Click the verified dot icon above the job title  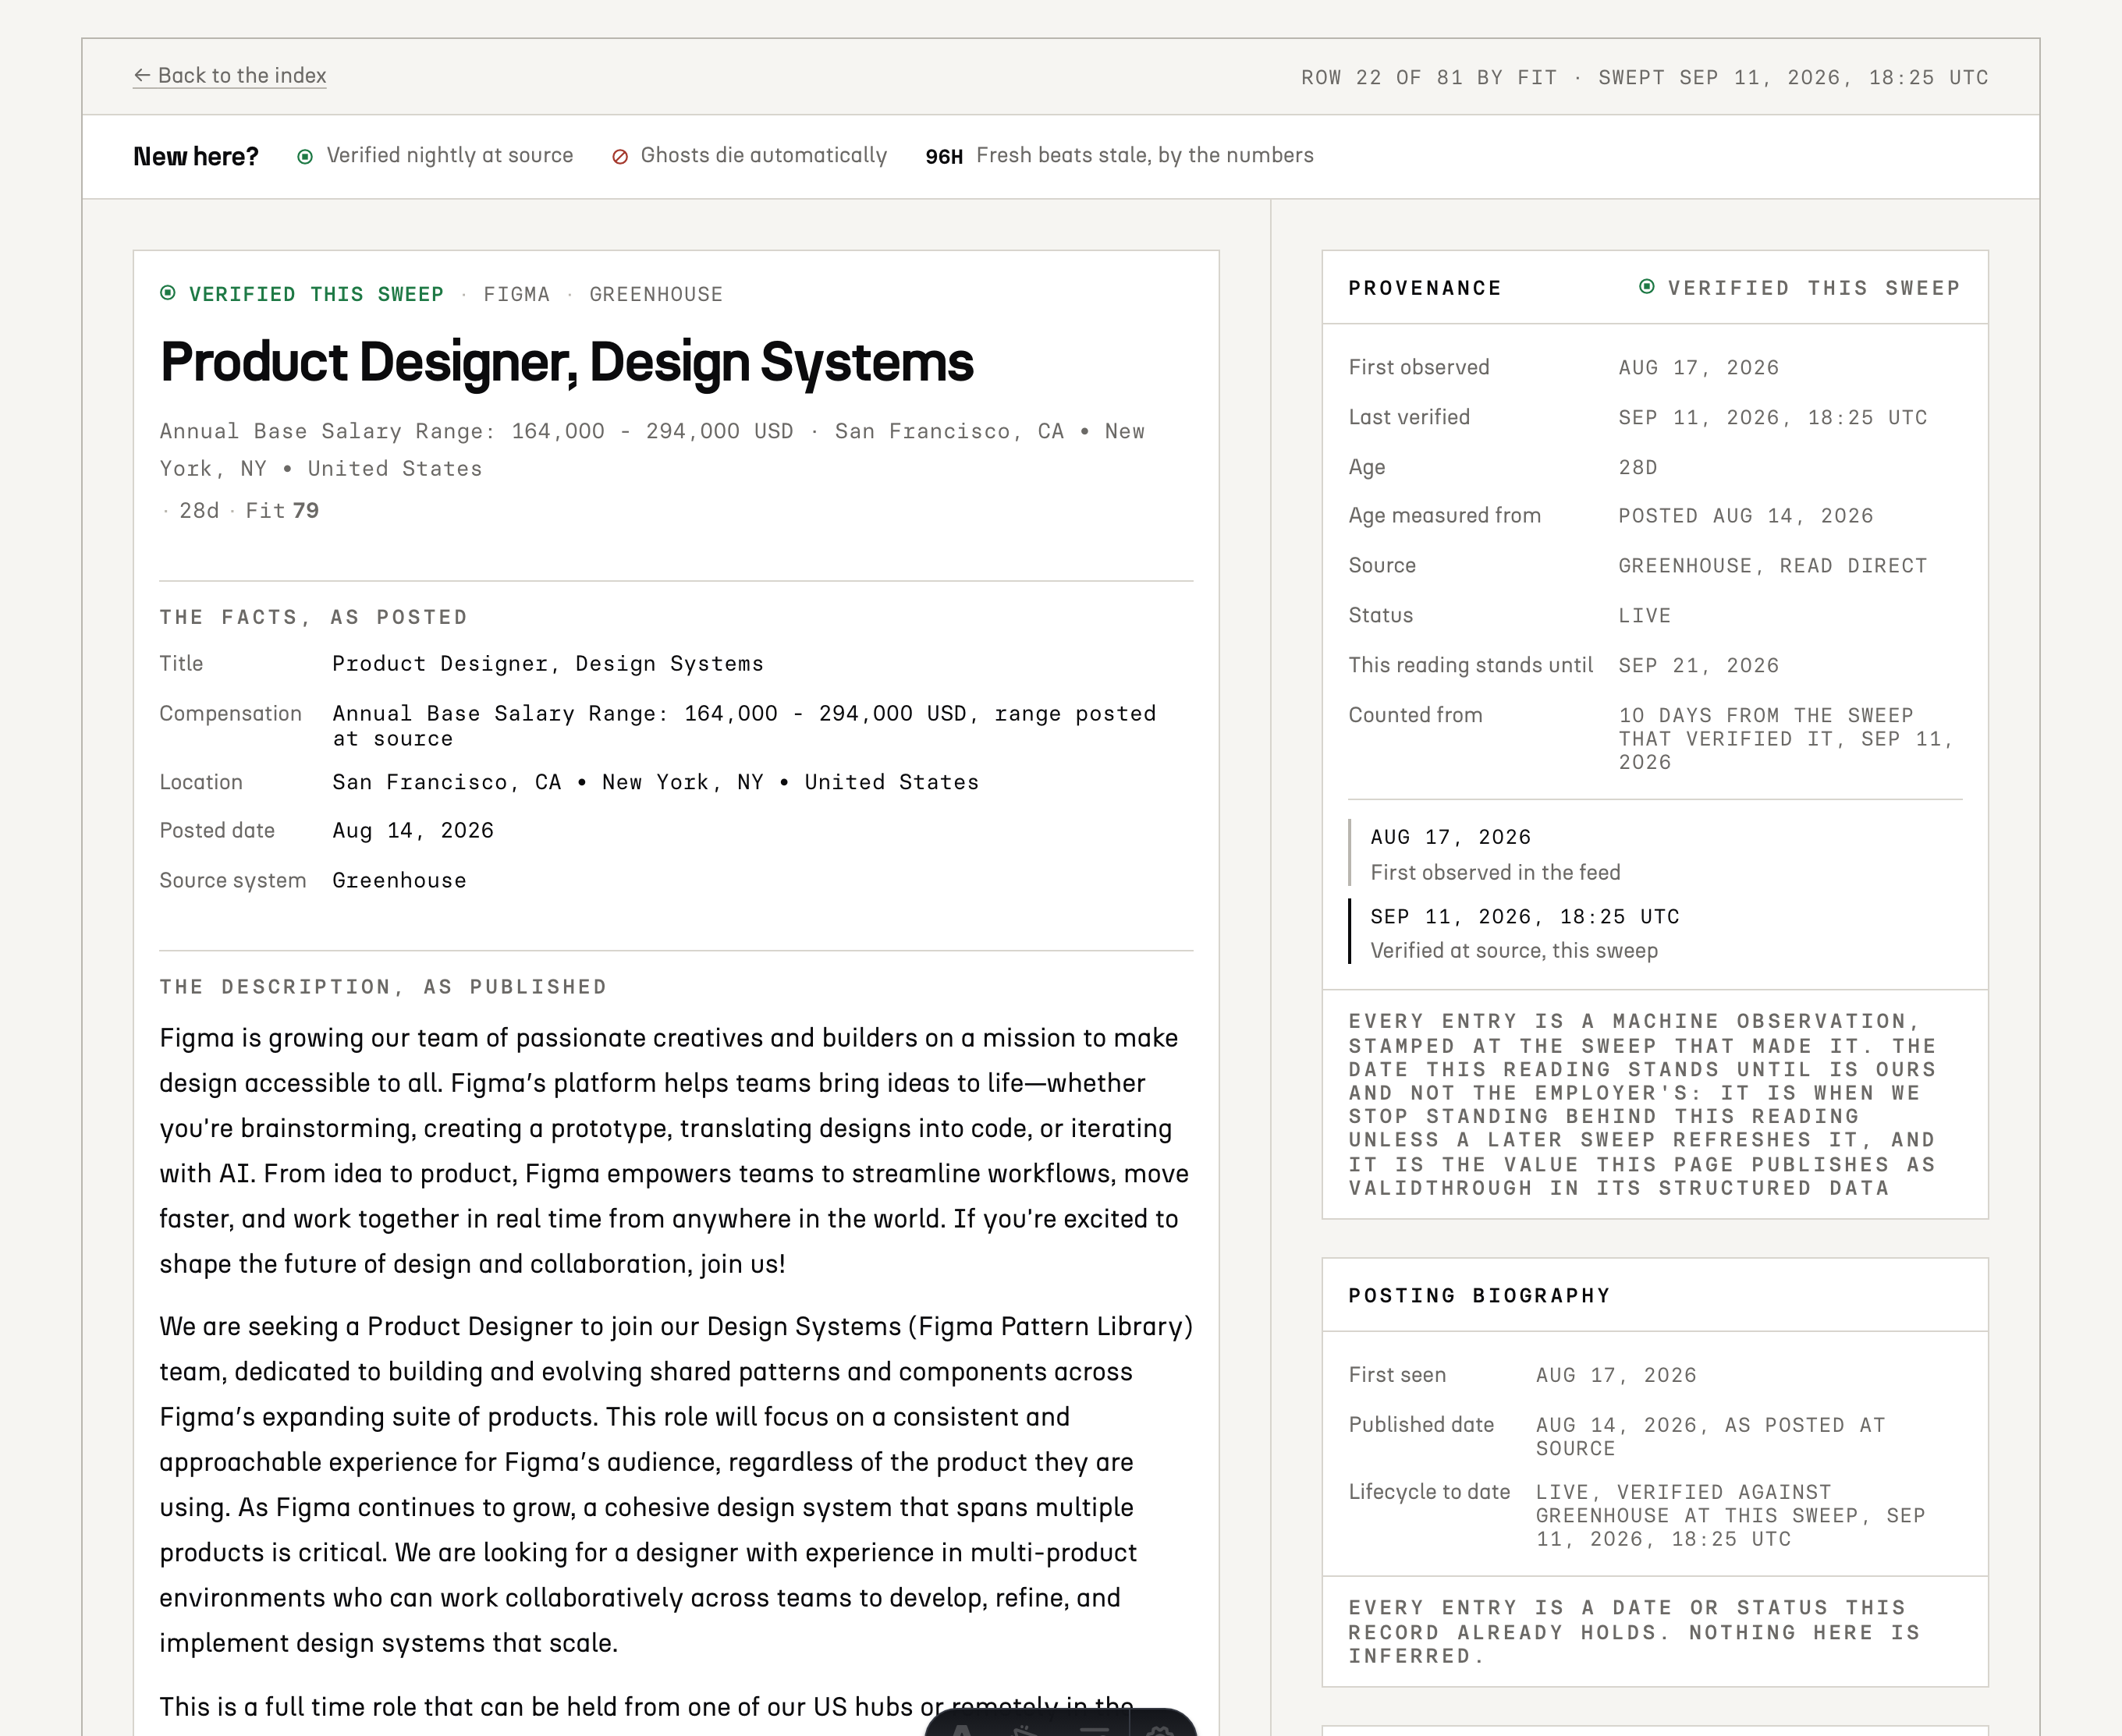(x=168, y=293)
